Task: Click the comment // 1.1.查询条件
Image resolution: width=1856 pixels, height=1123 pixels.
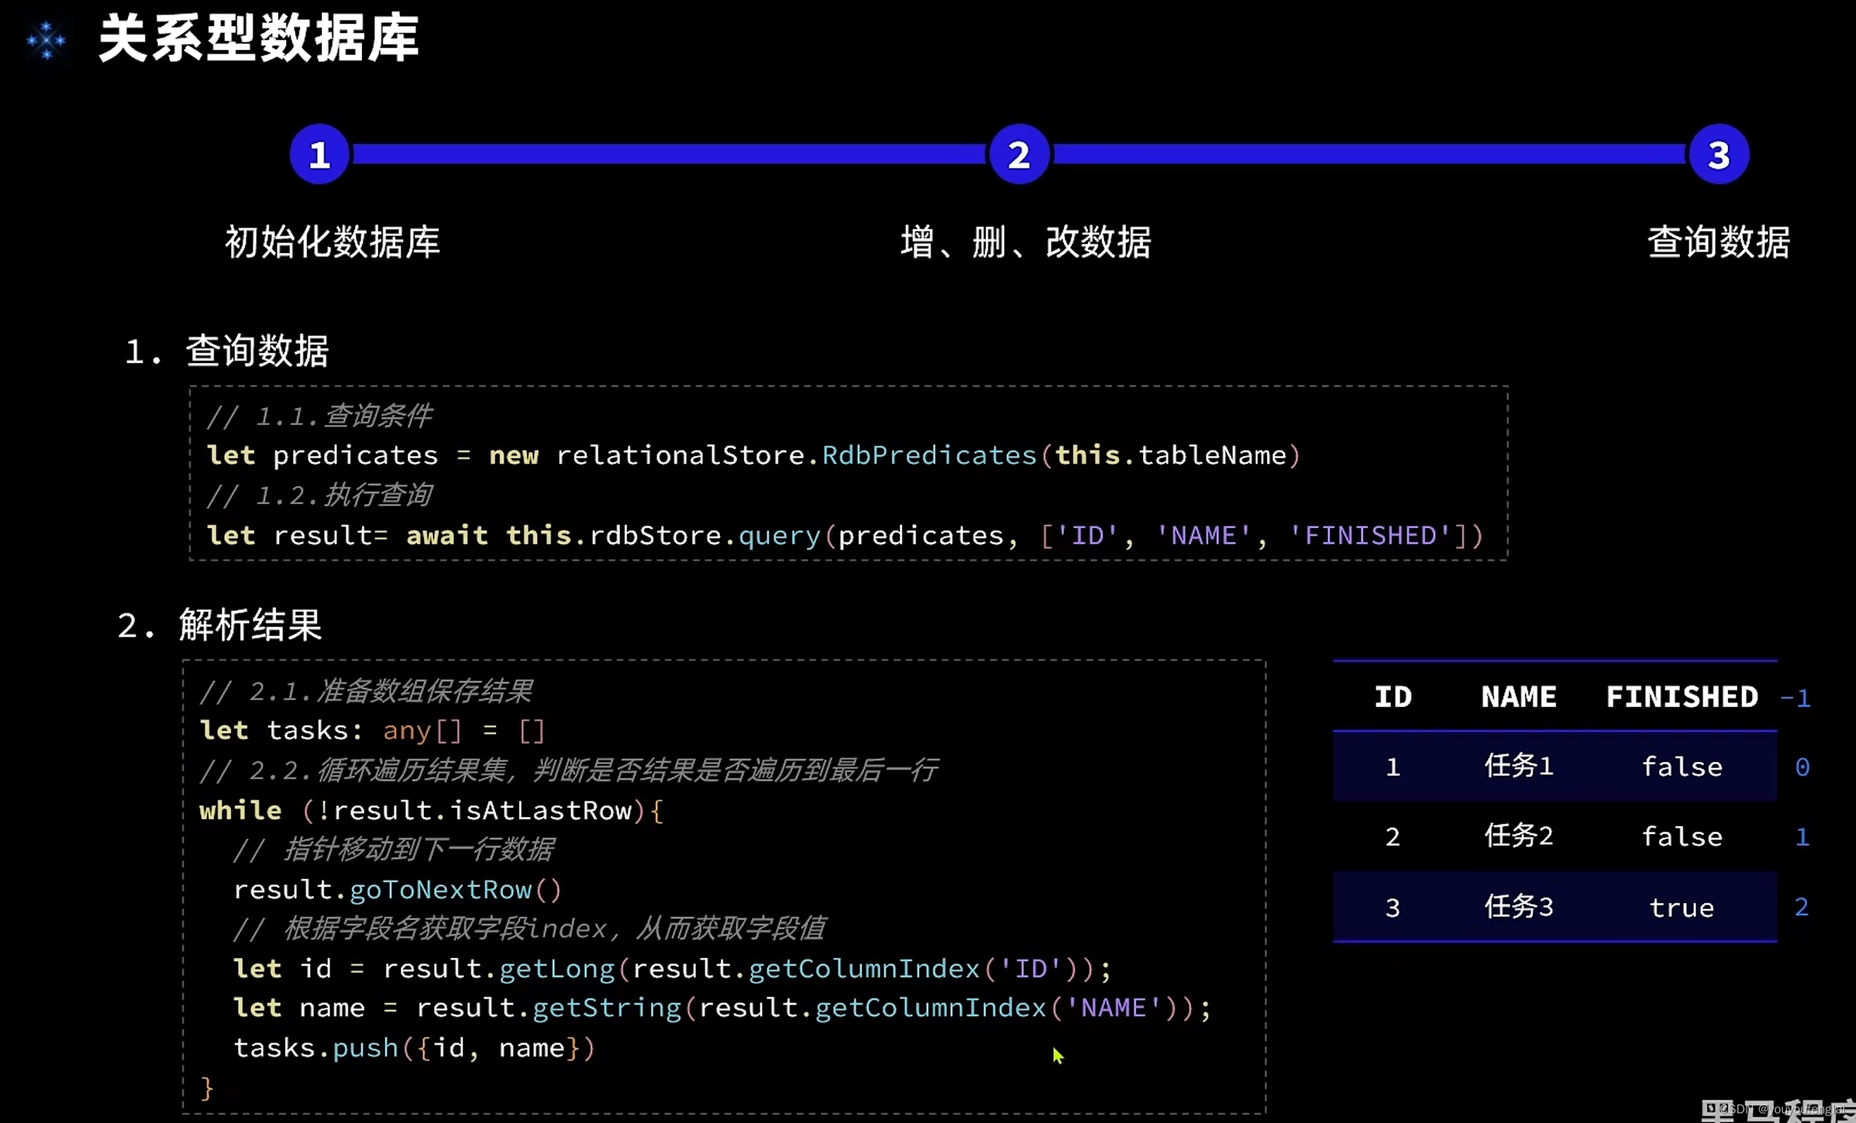Action: 319,415
